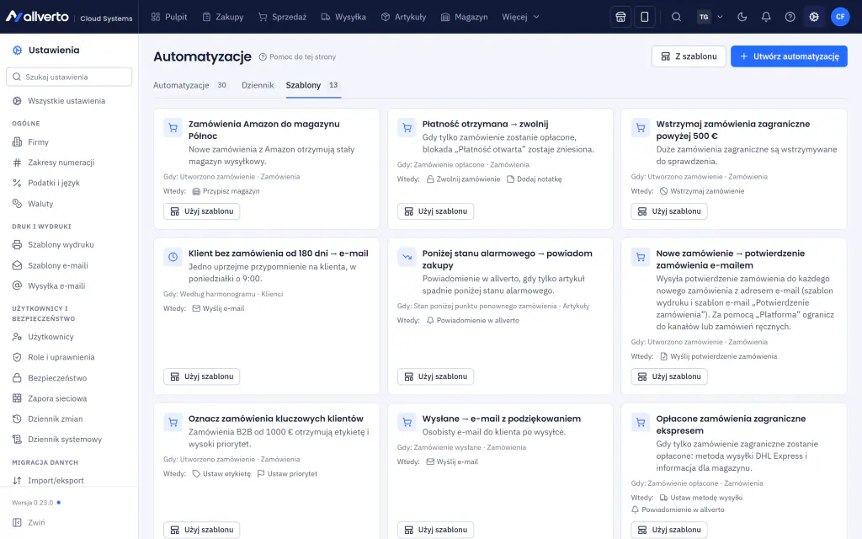Click the Ustaw priorytet action label
Image resolution: width=862 pixels, height=539 pixels.
(287, 473)
